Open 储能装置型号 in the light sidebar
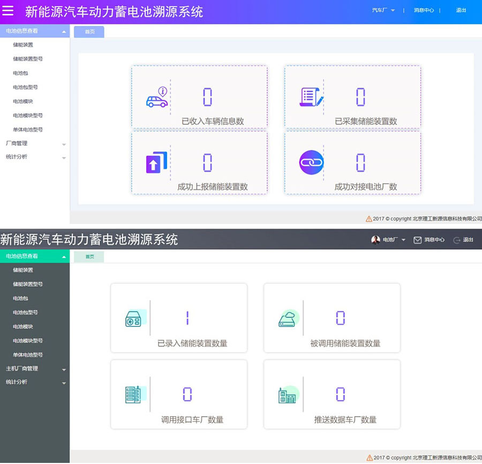Screen dimensions: 482x464 pos(28,59)
